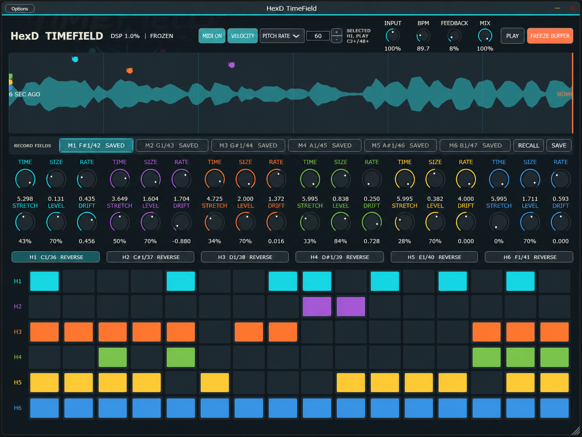Click the FREEZE BUFFER button
The width and height of the screenshot is (582, 437).
(x=550, y=36)
